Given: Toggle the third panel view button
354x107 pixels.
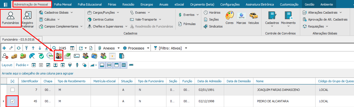Looking at the screenshot, I should (x=117, y=65).
